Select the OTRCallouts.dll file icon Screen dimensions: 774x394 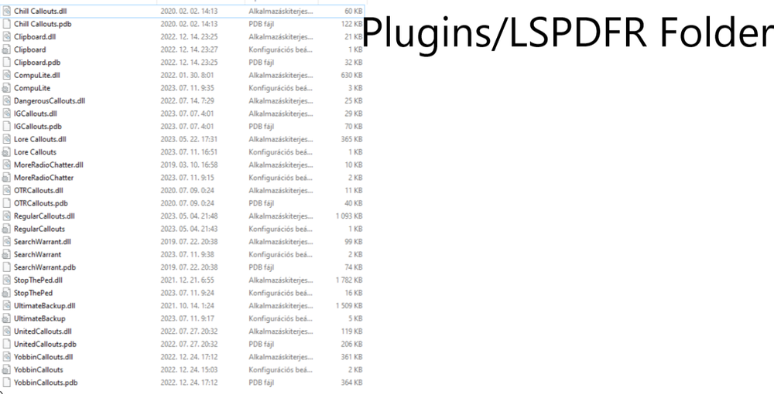click(x=6, y=190)
